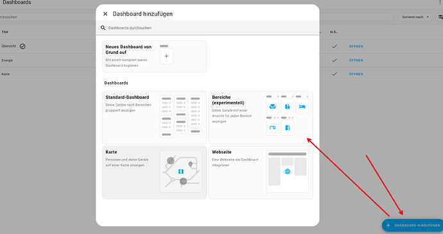Viewport: 443px width, 234px height.
Task: Click the globe icon in Webseite preview
Action: point(288,171)
